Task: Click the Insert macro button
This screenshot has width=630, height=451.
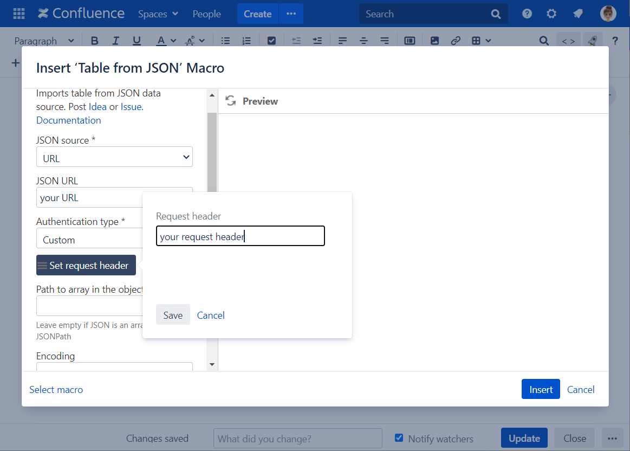Action: (x=540, y=389)
